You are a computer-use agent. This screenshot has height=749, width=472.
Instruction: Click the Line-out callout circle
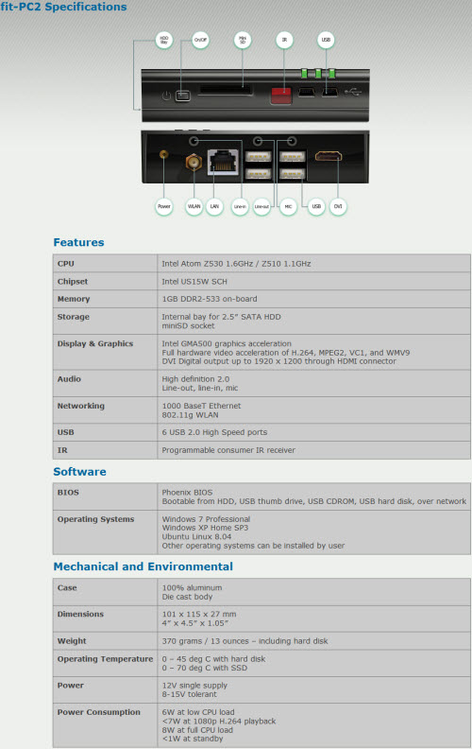tap(261, 207)
